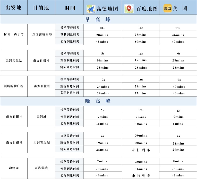
Task: Click 天河客运站 in the 出发地 column
Action: 14,61
